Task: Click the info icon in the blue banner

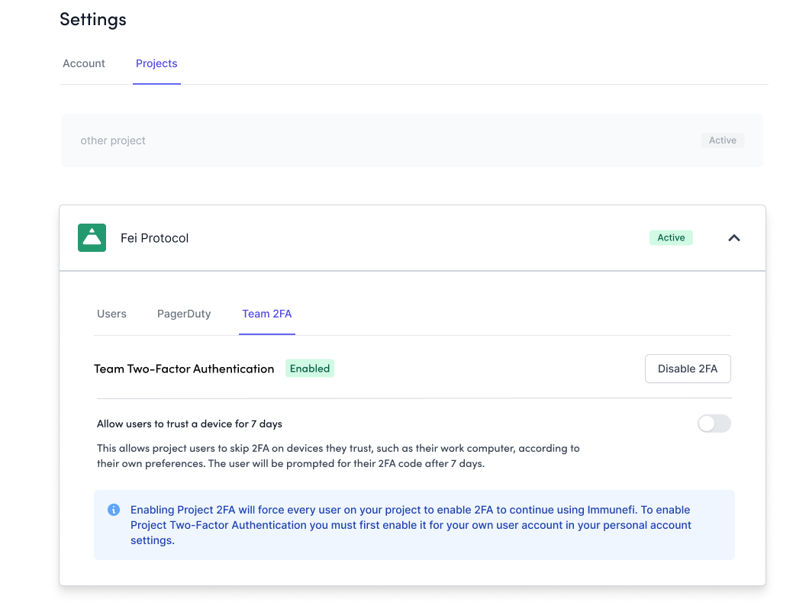Action: (113, 510)
